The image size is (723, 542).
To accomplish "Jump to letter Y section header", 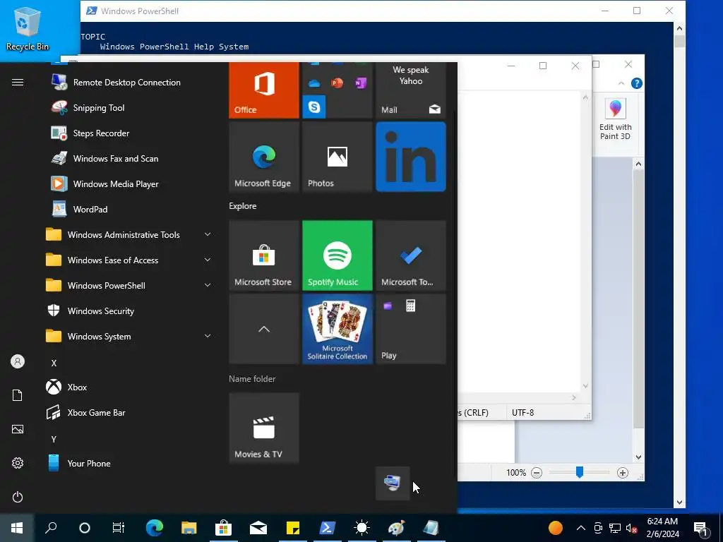I will tap(54, 439).
